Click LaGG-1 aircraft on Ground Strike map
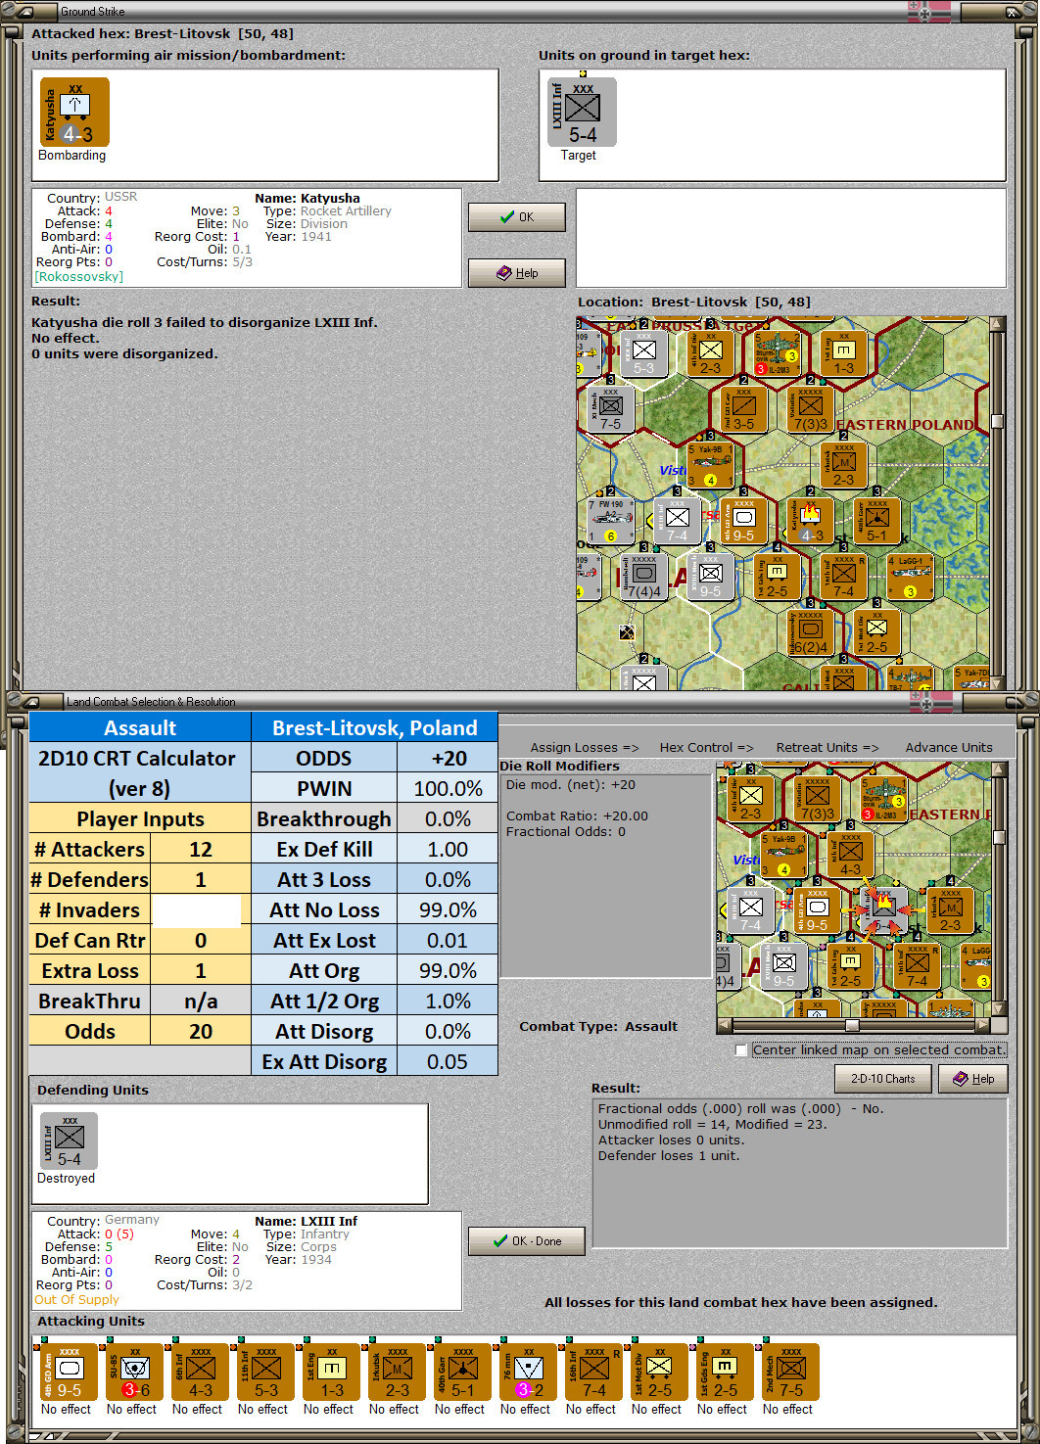Screen dimensions: 1040x1444 pyautogui.click(x=910, y=576)
